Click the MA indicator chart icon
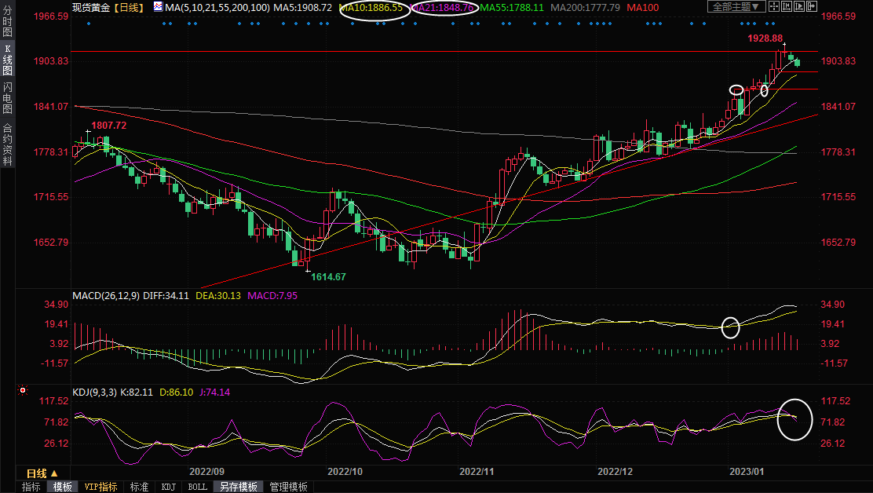The image size is (873, 493). click(159, 7)
